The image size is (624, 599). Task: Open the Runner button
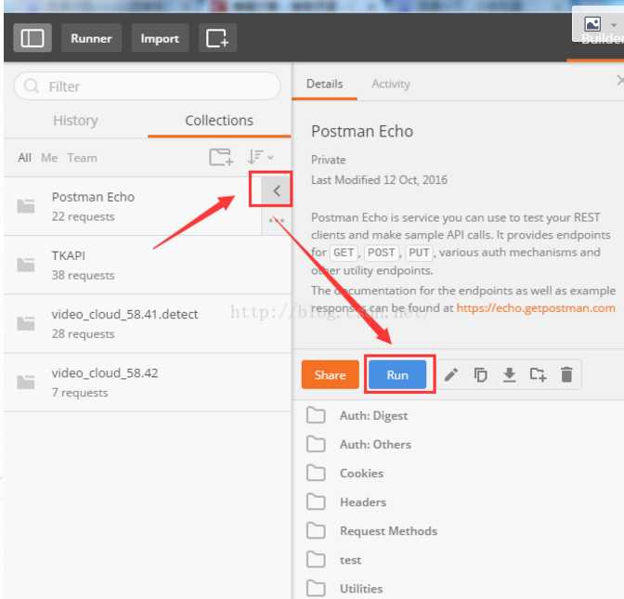click(91, 38)
